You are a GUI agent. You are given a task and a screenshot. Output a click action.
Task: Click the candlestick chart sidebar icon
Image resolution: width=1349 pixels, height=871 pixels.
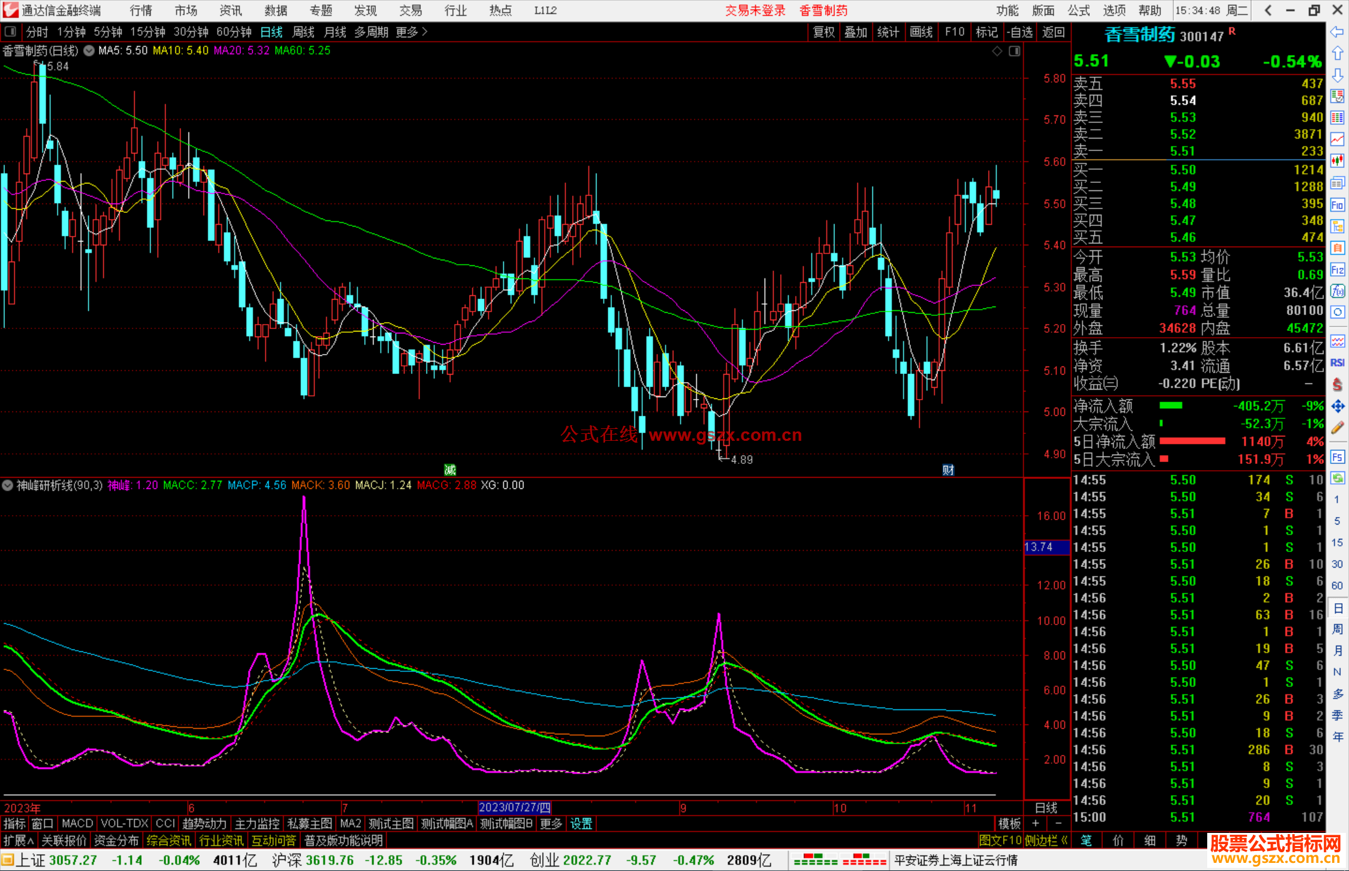click(1337, 160)
